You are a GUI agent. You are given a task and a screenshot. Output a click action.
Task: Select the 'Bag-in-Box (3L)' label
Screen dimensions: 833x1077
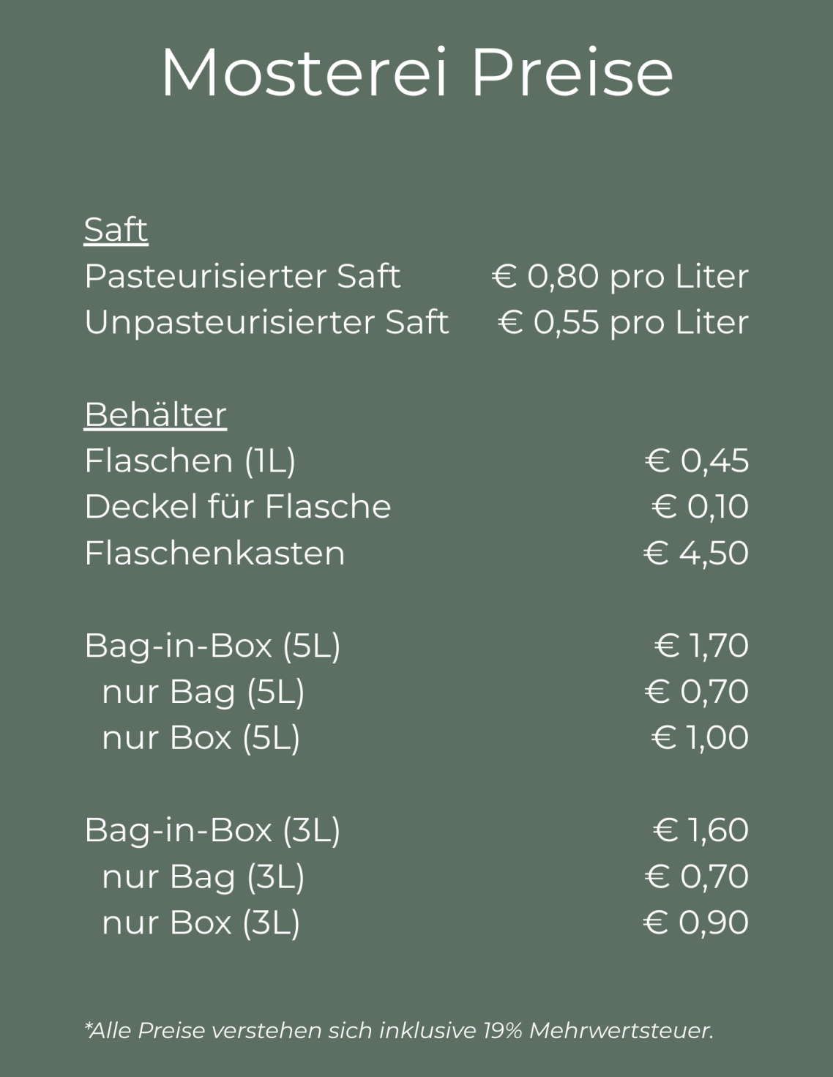tap(212, 830)
